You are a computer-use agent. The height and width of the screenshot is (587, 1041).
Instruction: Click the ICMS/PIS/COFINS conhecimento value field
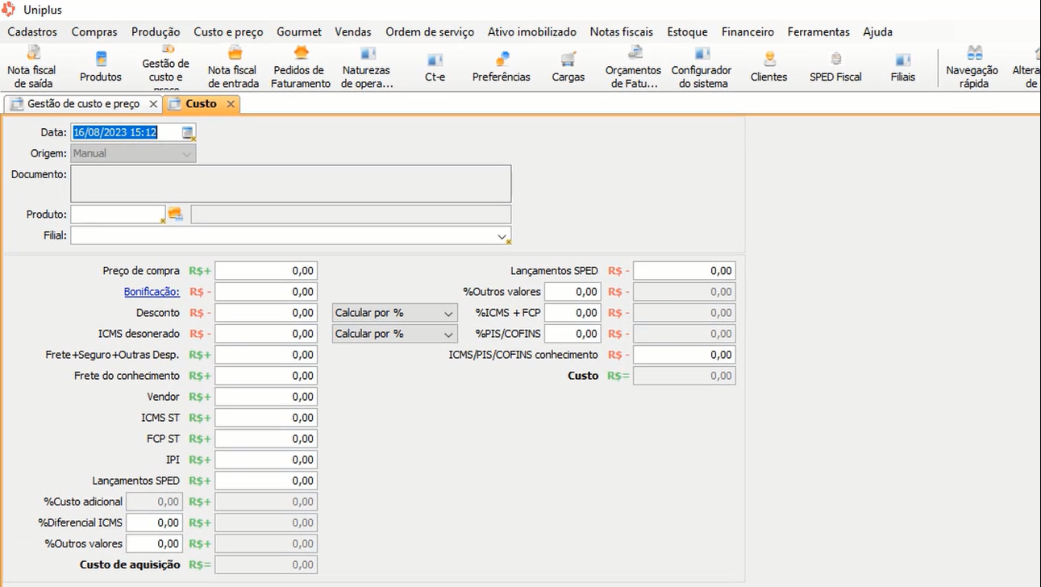[685, 355]
